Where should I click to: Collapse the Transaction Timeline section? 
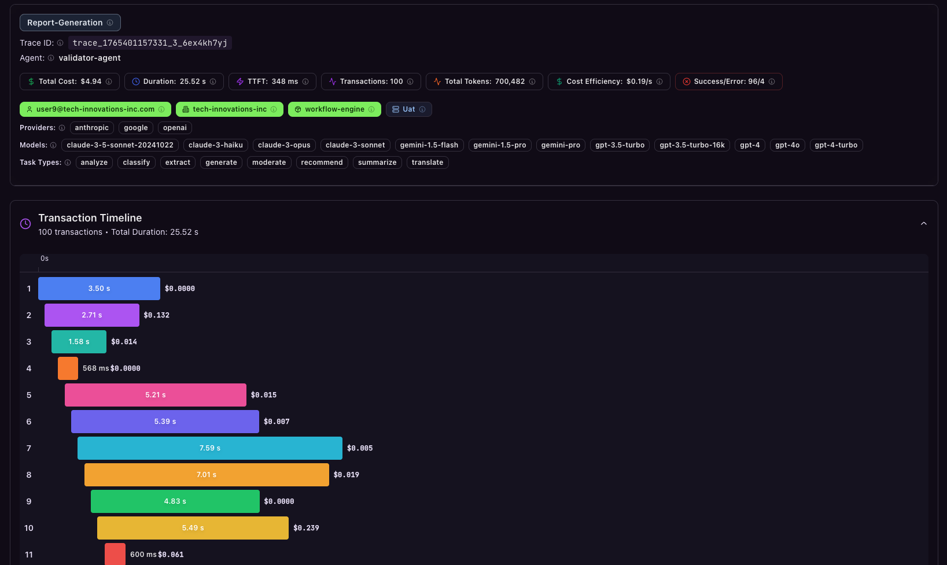point(923,224)
